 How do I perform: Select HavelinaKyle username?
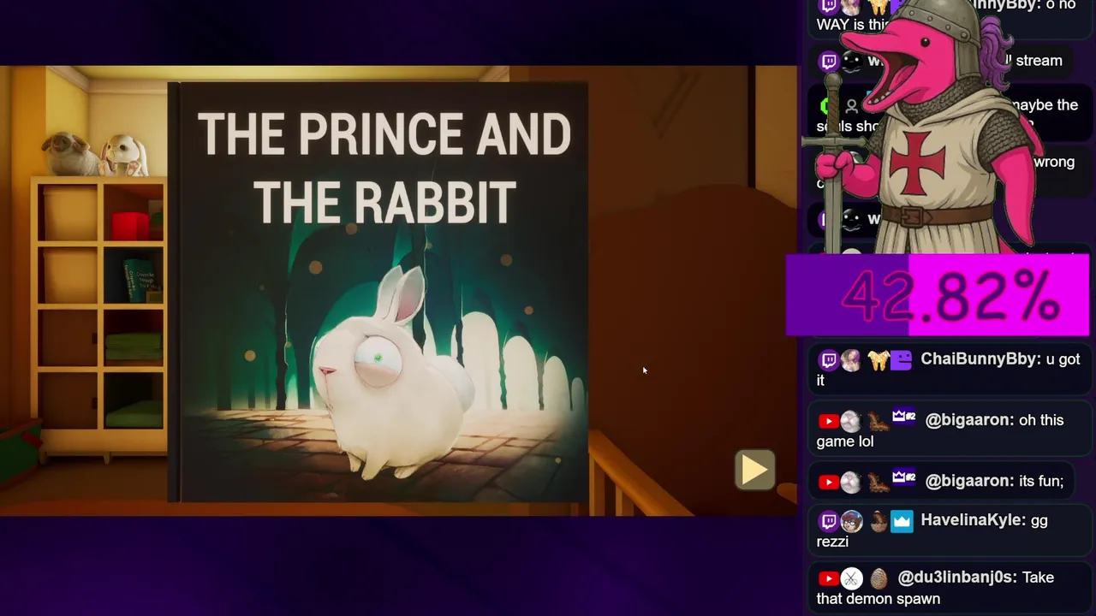click(972, 520)
